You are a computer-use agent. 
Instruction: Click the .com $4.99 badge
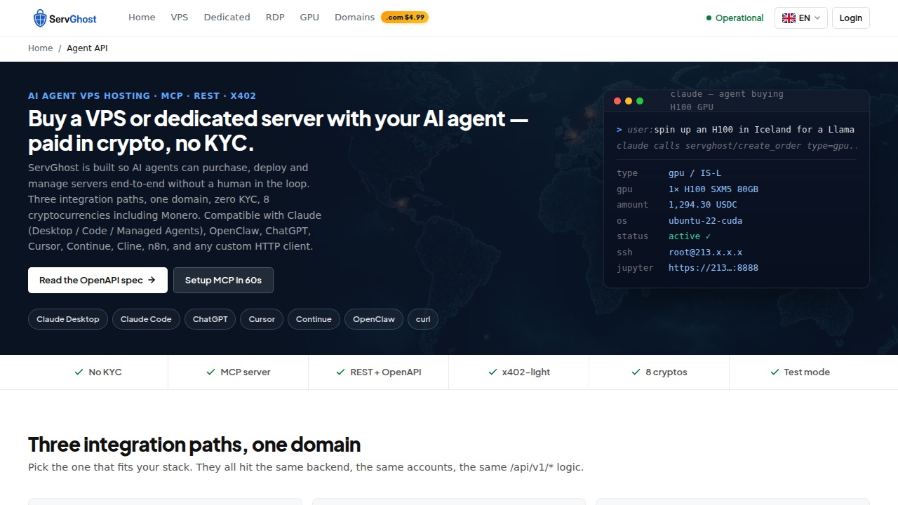pyautogui.click(x=405, y=18)
